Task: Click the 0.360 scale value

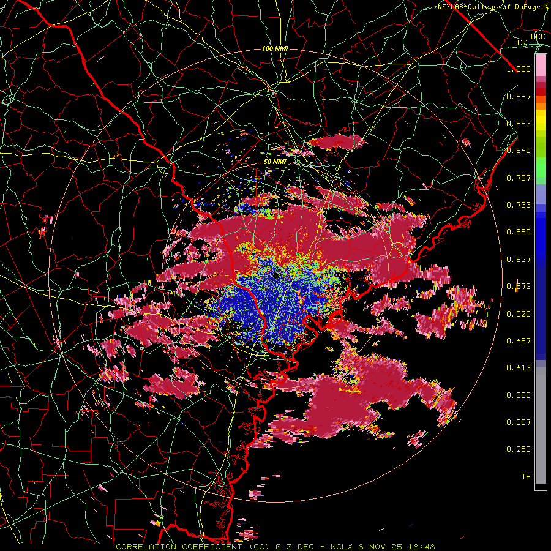Action: pos(519,395)
